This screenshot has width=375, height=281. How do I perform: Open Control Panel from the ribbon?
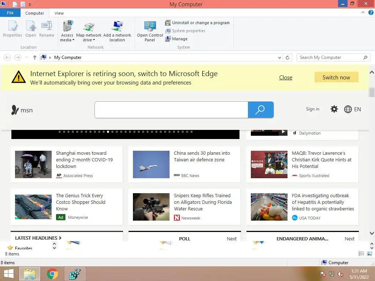click(150, 31)
